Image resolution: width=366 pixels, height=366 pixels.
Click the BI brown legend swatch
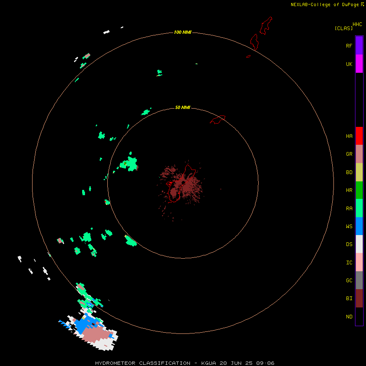[359, 298]
